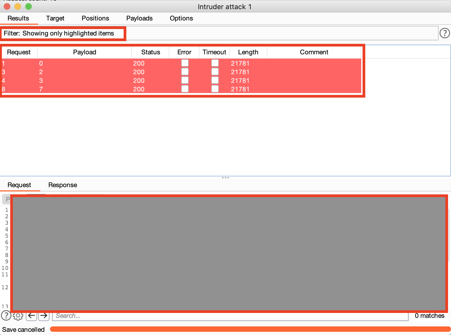
Task: Open the filter help question mark icon
Action: pos(445,33)
